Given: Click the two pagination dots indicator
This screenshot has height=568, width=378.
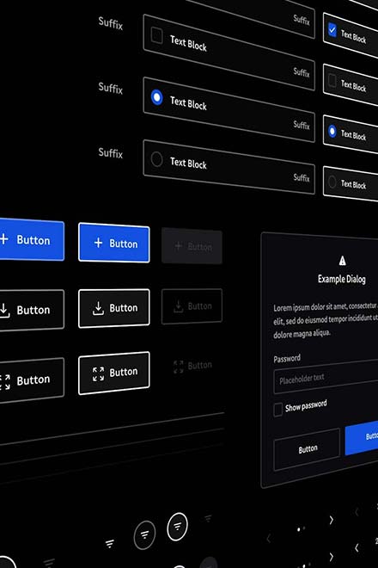Looking at the screenshot, I should [301, 529].
